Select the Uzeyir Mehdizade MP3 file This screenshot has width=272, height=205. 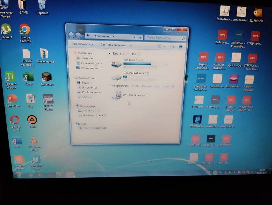[203, 61]
